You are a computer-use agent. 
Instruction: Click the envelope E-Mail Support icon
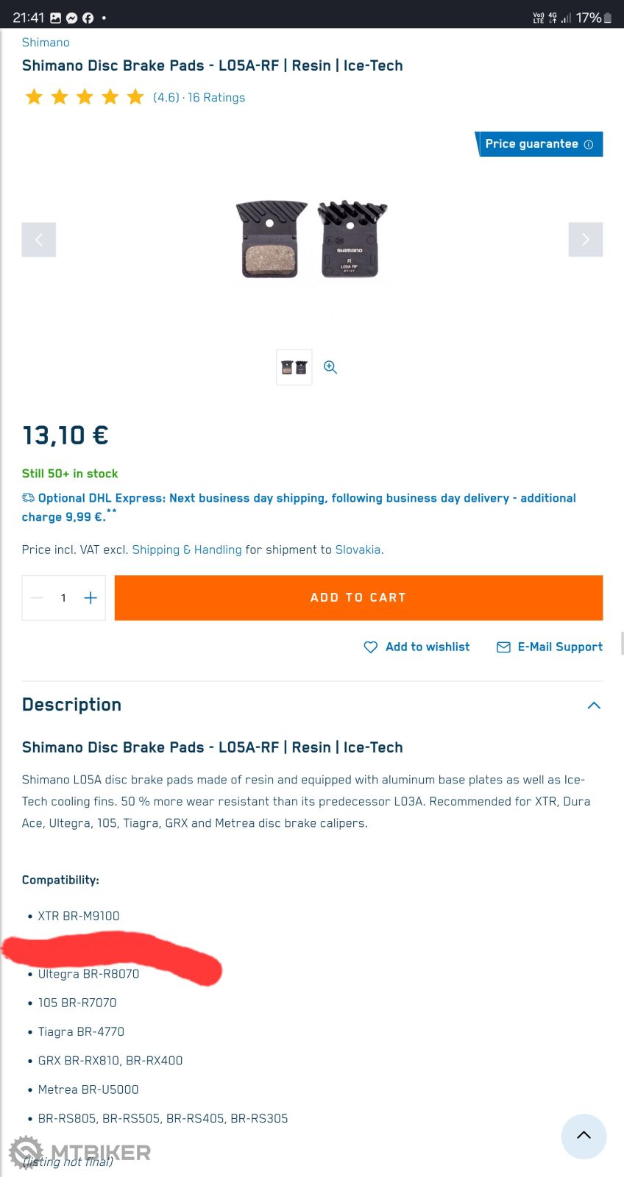[503, 647]
